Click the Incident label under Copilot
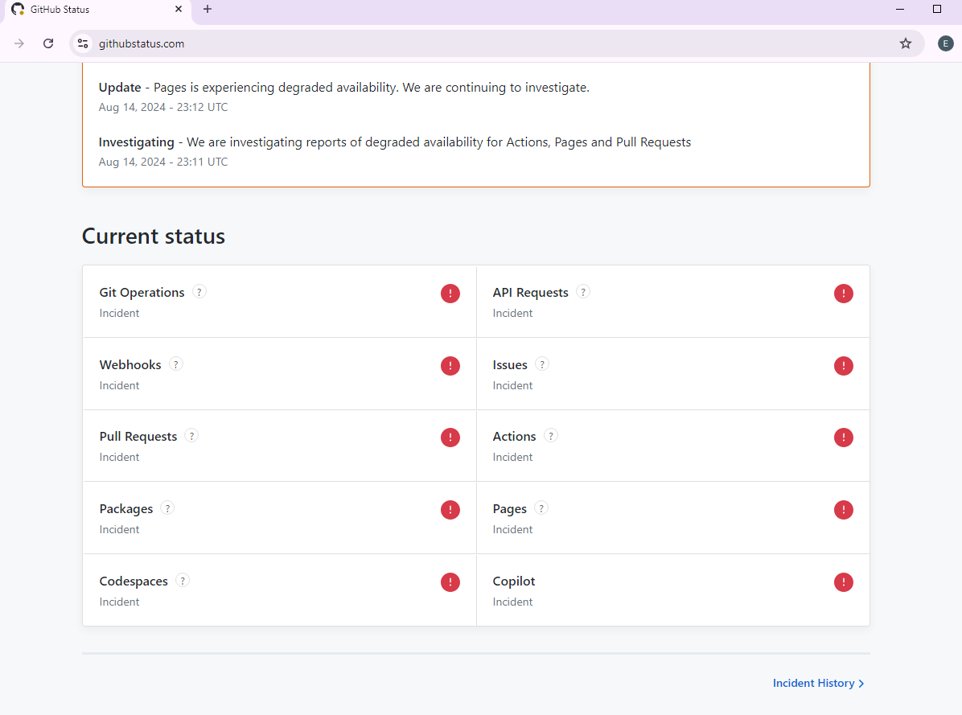Screen dimensions: 962x715 pos(512,602)
